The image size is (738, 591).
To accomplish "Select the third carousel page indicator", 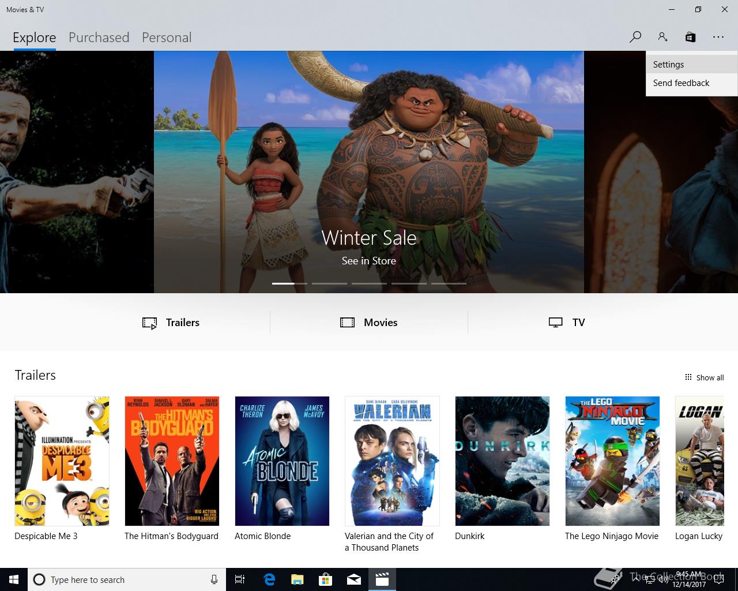I will [x=369, y=283].
